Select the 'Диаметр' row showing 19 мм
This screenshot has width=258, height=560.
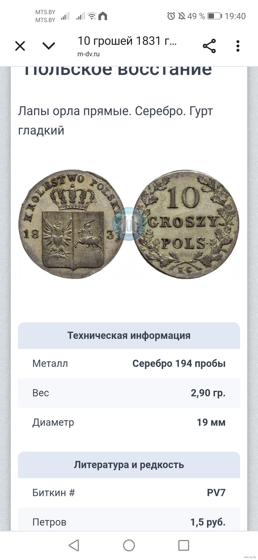[x=129, y=423]
